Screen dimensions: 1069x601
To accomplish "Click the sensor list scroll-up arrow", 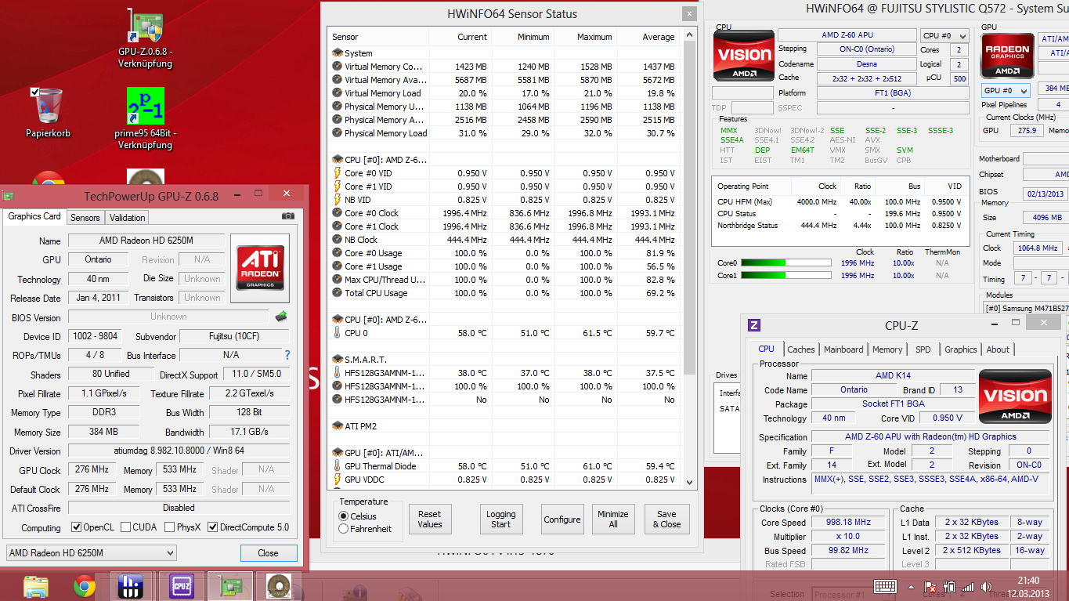I will 690,35.
